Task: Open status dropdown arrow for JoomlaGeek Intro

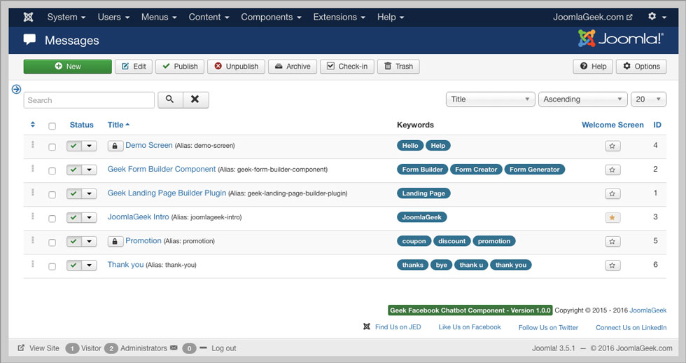Action: pyautogui.click(x=90, y=218)
